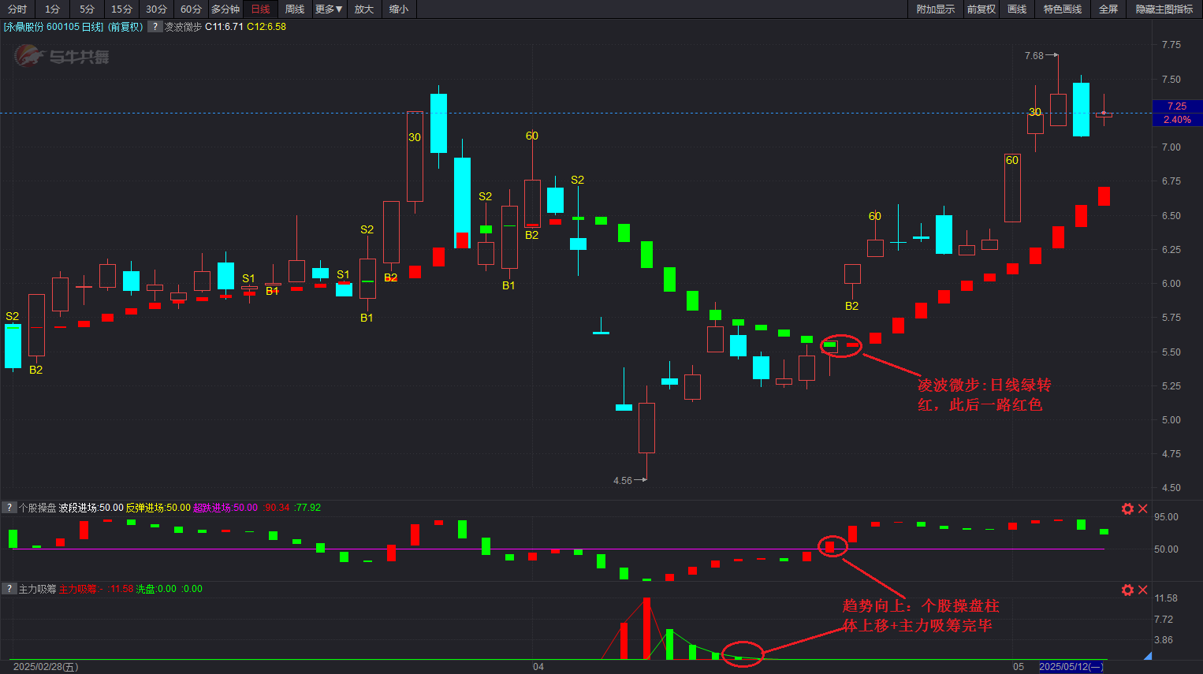
Task: Click the help icon beside 主力吸筹
Action: point(9,589)
